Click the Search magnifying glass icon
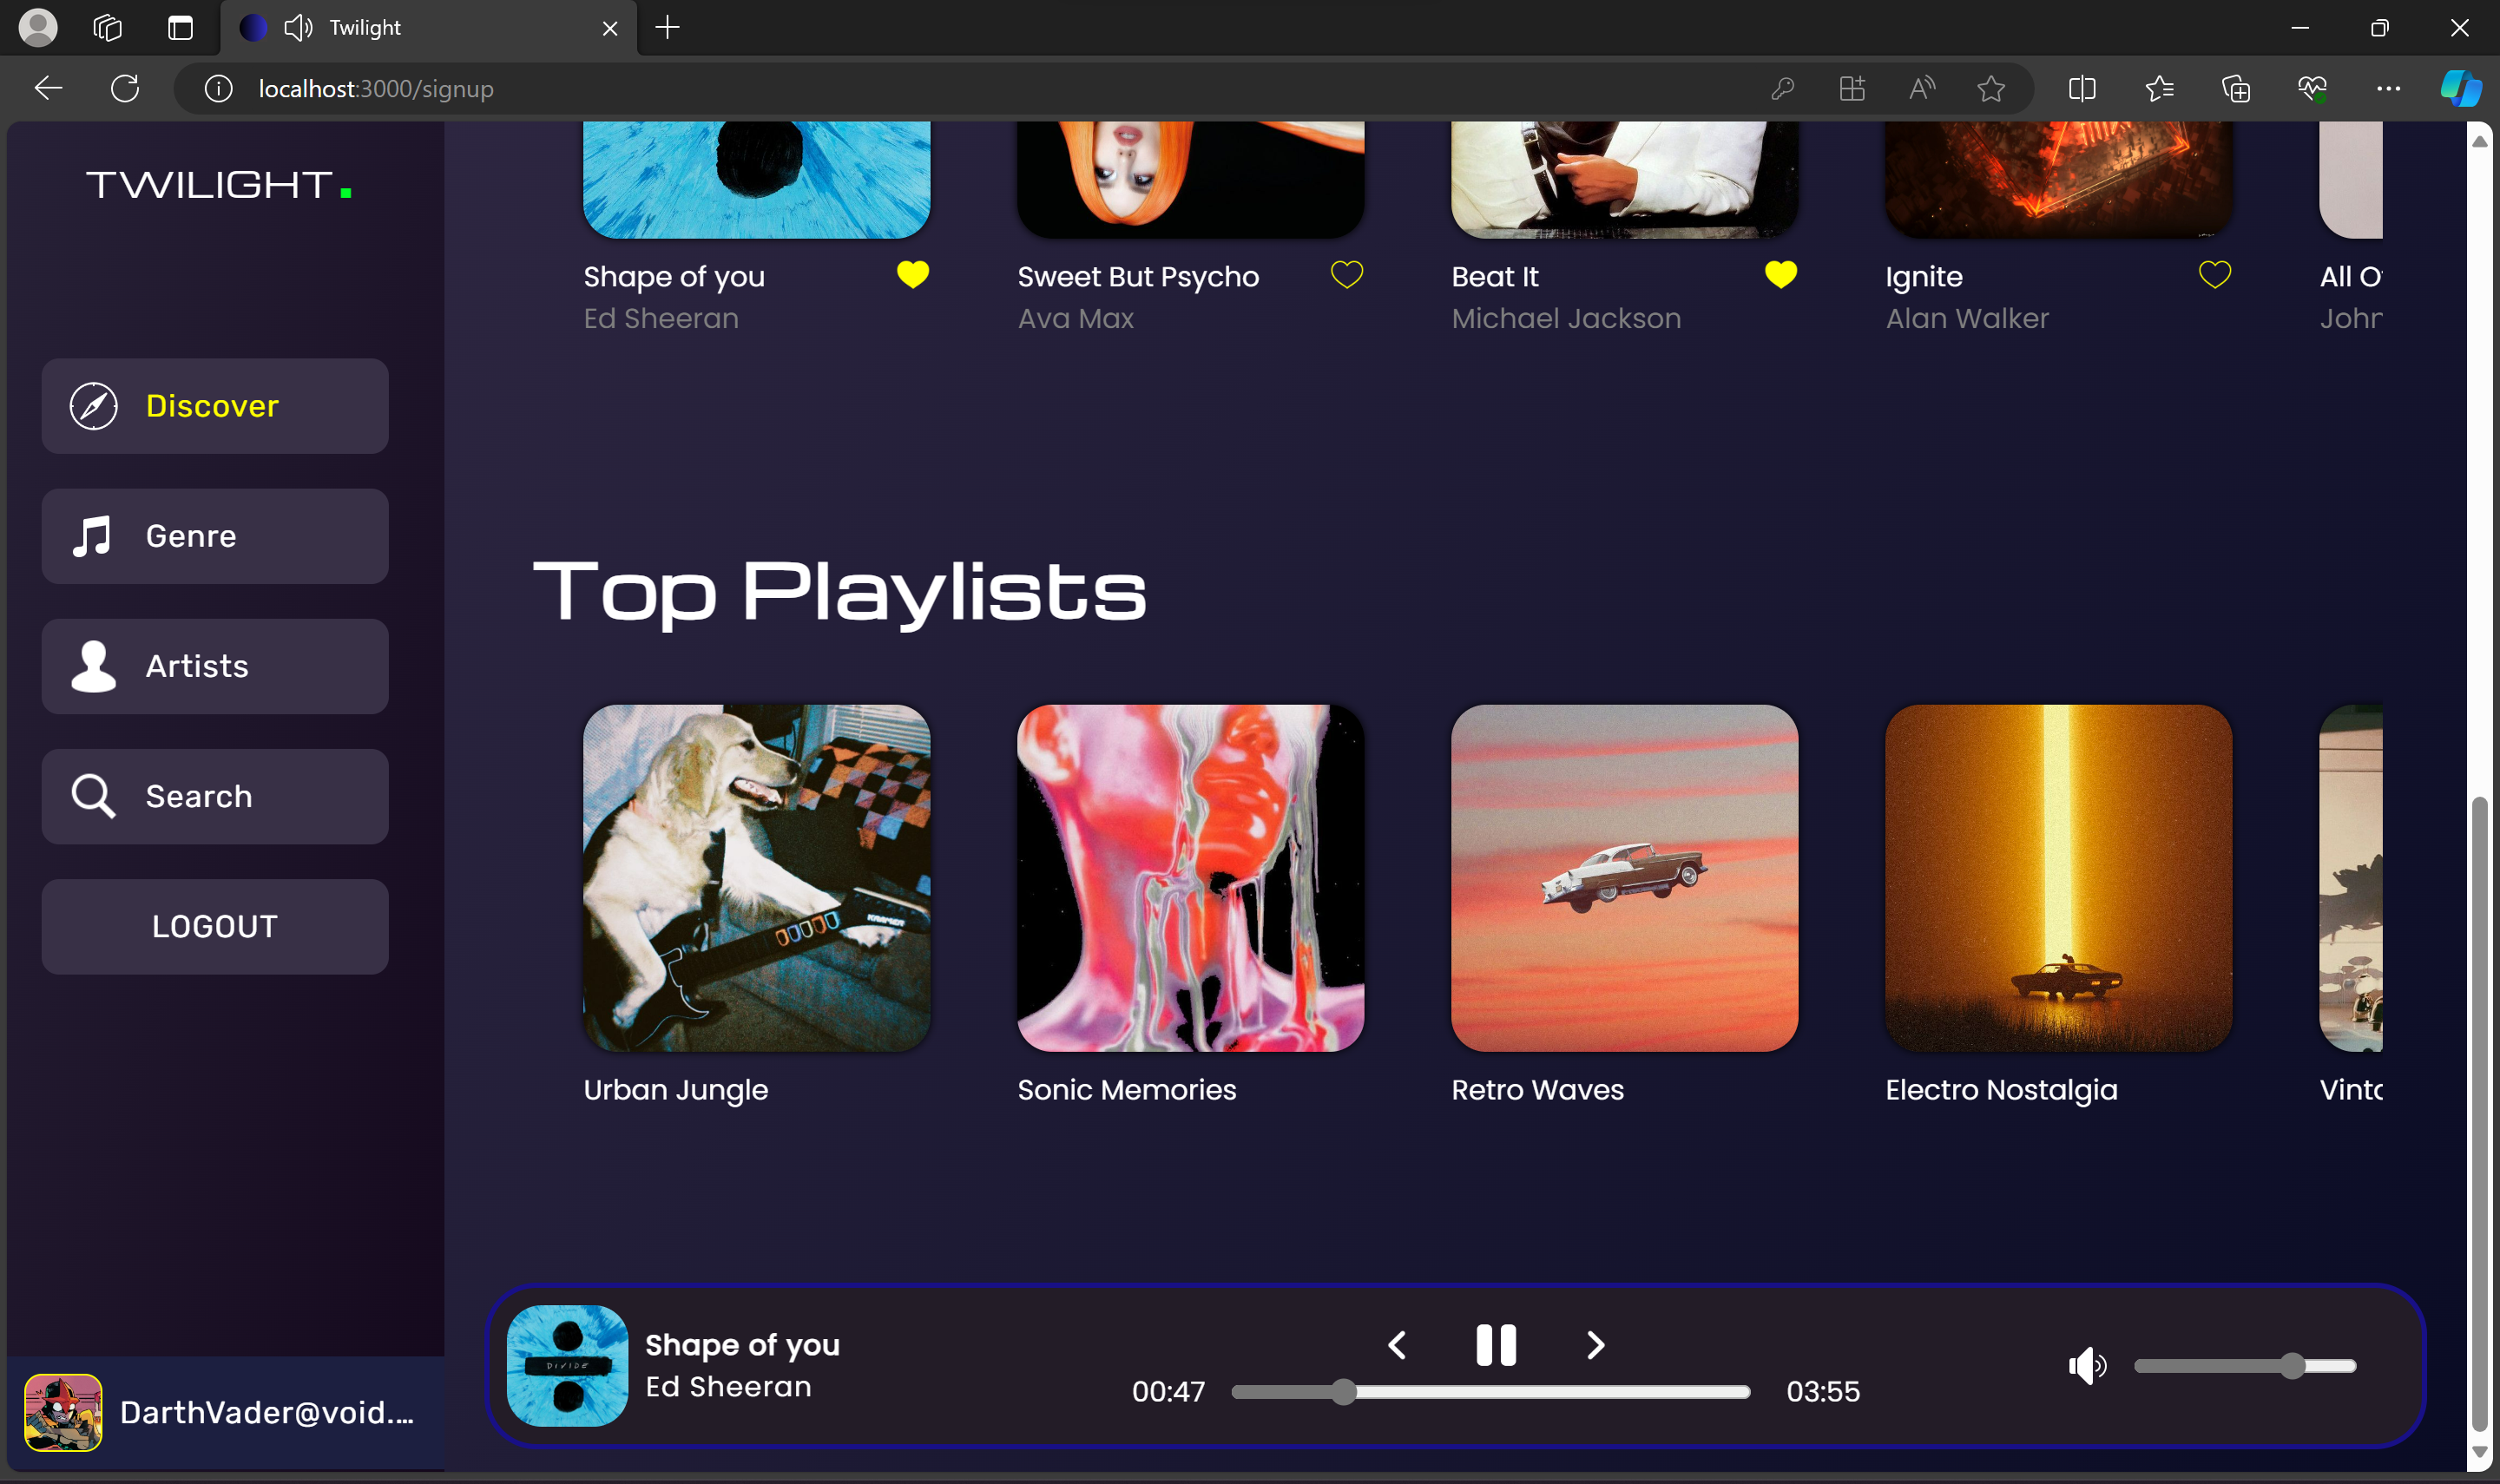 (92, 795)
